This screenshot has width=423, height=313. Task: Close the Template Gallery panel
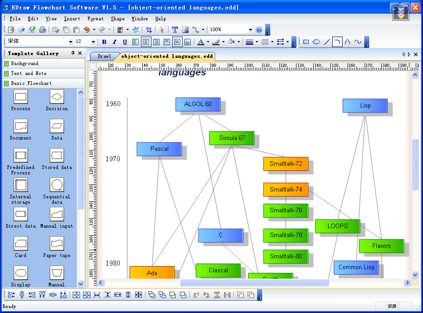coord(80,53)
